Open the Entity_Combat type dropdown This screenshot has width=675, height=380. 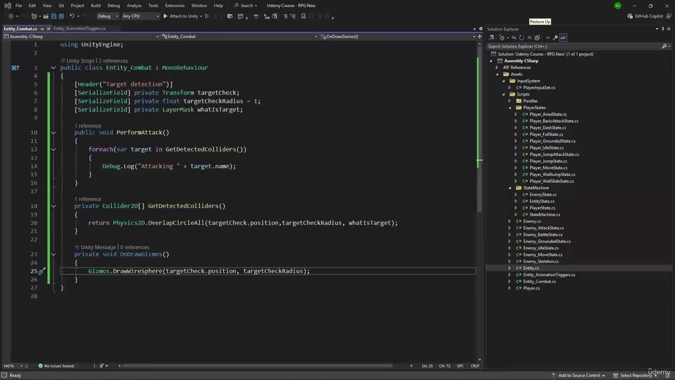pyautogui.click(x=240, y=36)
